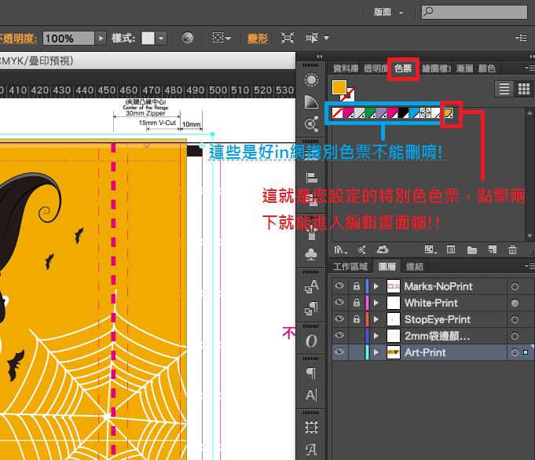Switch swatches panel to thumbnail grid view
Screen dimensions: 535x460
click(x=522, y=89)
